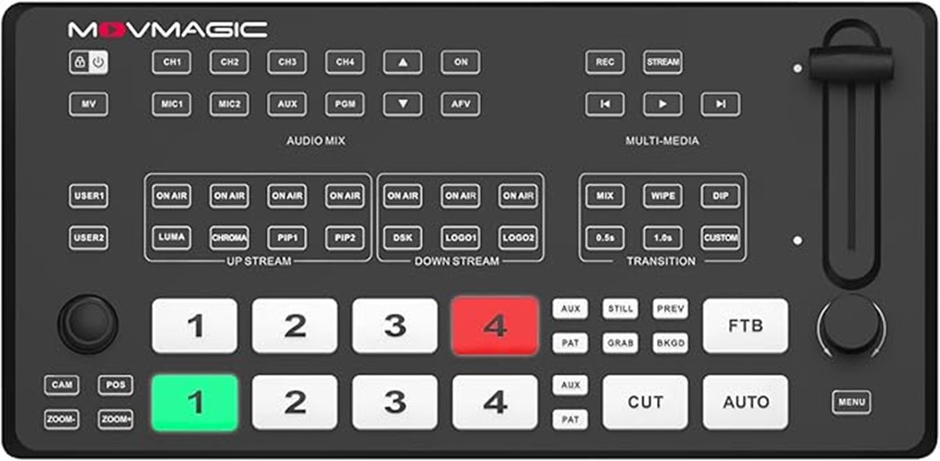Skip to previous media clip

pyautogui.click(x=605, y=104)
